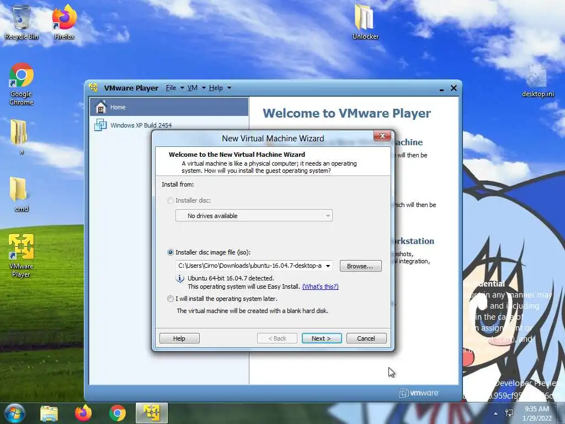Image resolution: width=565 pixels, height=424 pixels.
Task: Choose I will install the operating system later
Action: pyautogui.click(x=170, y=299)
